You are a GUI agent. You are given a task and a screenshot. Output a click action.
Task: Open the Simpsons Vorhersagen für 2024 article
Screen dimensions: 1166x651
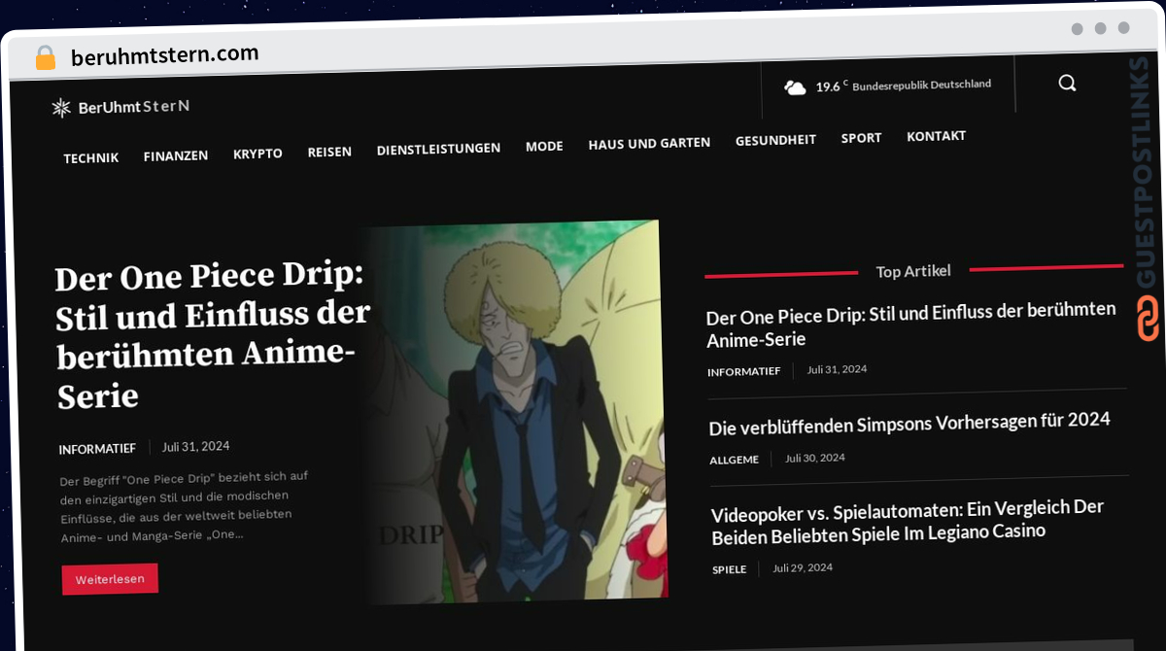coord(909,424)
